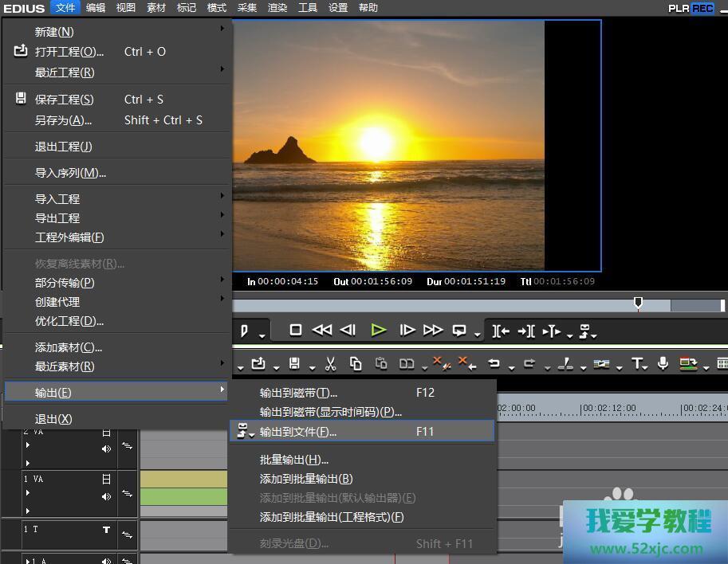Select 批量输出(H)... option
Image resolution: width=728 pixels, height=564 pixels.
point(294,460)
